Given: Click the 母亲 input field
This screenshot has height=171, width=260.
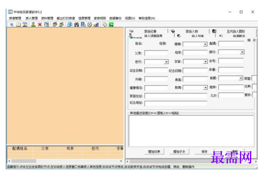Looking at the screenshot, I should pos(195,53).
